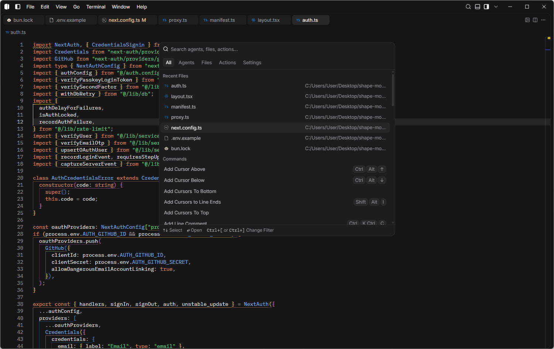Click the file icon on .env.example tab
This screenshot has height=349, width=554.
[51, 20]
